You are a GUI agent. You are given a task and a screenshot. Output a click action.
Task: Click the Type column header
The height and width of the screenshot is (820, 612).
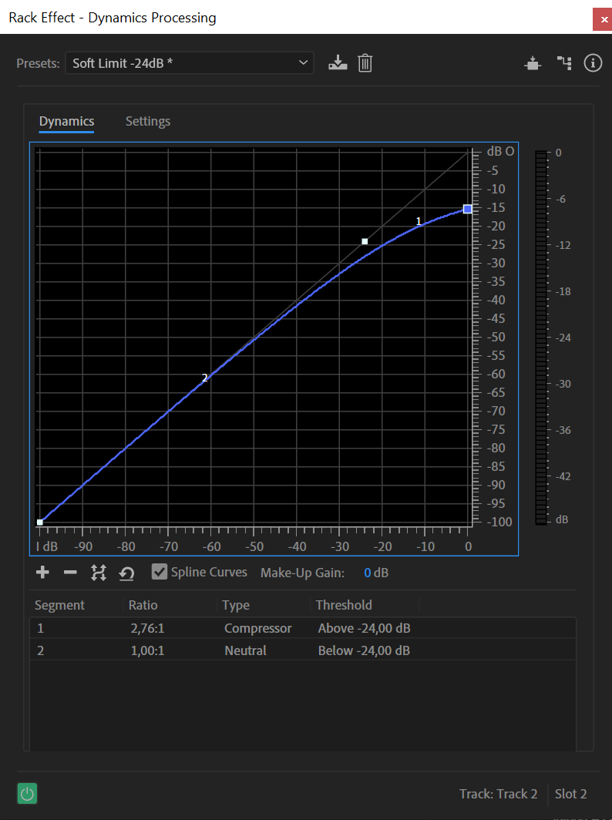[235, 605]
